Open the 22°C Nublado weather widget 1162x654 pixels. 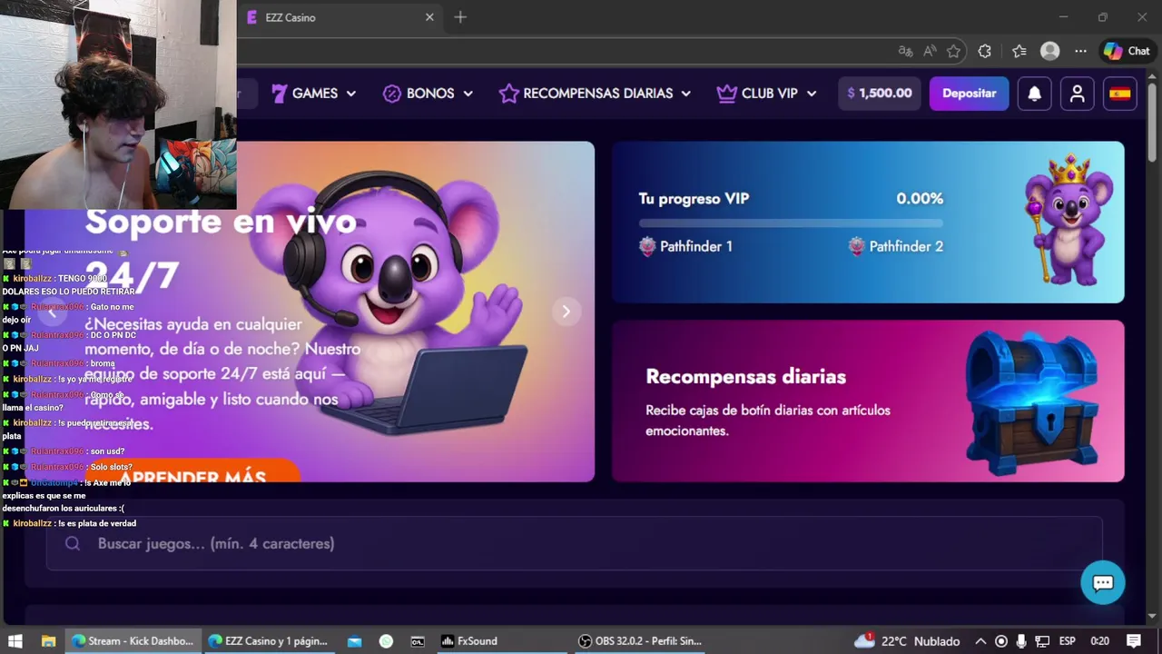[x=907, y=641]
